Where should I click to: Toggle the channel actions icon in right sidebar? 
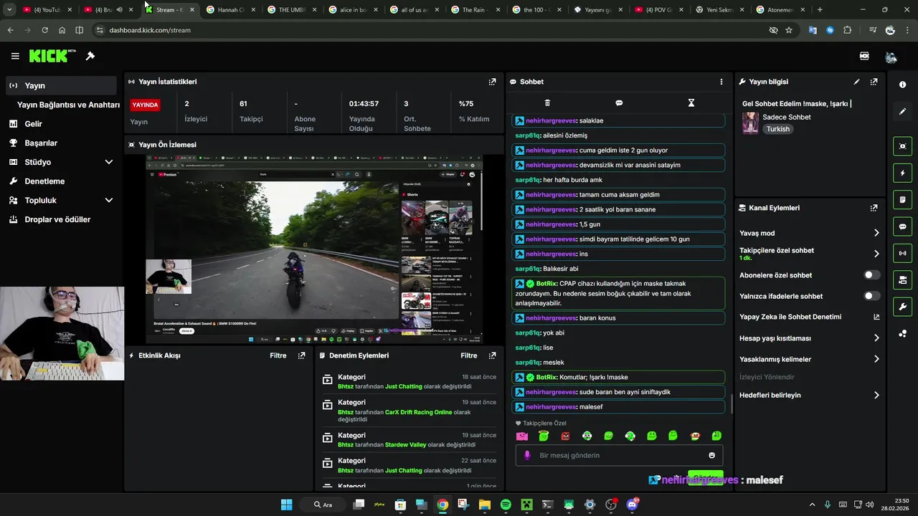point(902,279)
